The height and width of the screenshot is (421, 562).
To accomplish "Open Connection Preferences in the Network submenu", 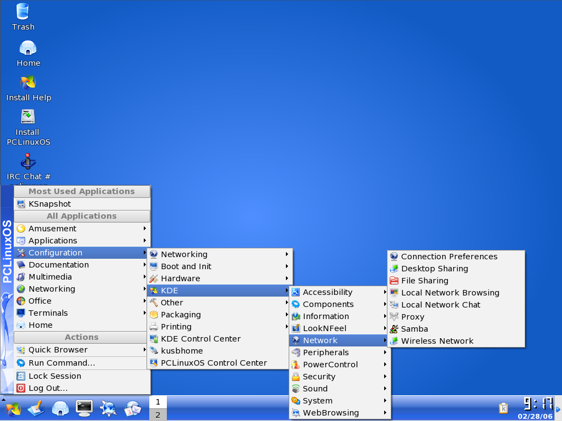I will (x=456, y=257).
